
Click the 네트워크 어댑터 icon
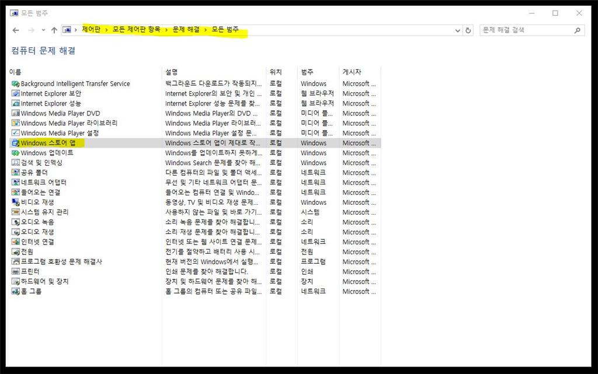click(x=16, y=183)
